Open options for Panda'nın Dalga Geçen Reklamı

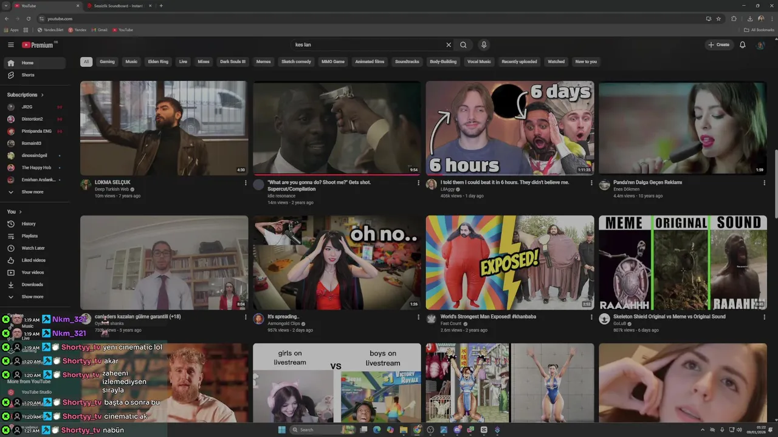[764, 183]
